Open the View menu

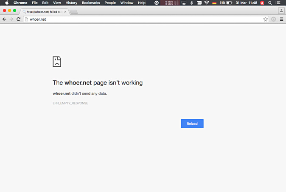(x=57, y=3)
